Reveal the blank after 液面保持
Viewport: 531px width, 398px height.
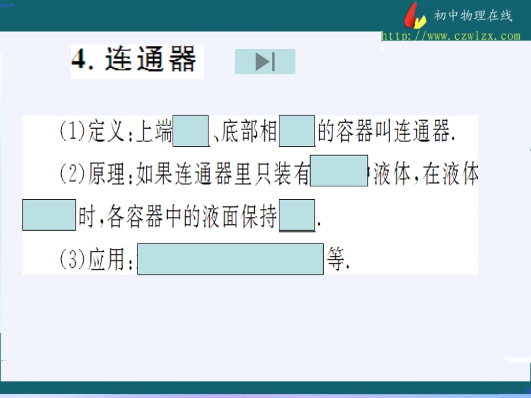pyautogui.click(x=297, y=214)
